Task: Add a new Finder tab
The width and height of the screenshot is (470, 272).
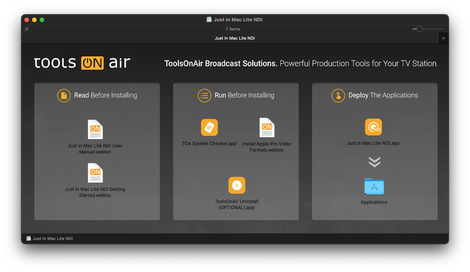Action: (x=443, y=38)
